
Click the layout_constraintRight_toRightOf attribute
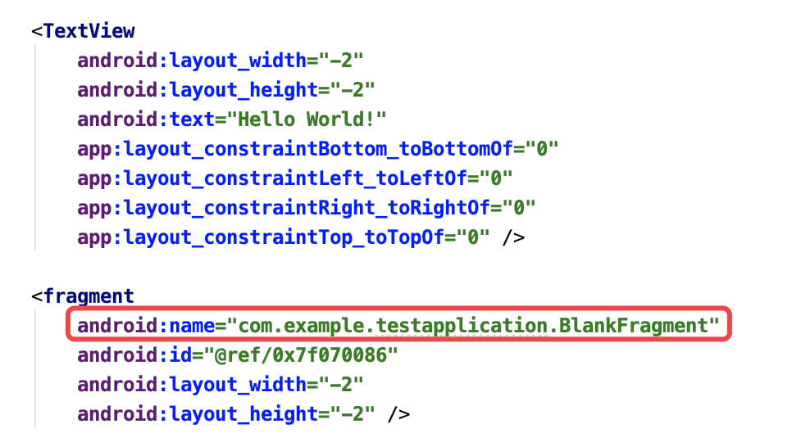click(306, 208)
